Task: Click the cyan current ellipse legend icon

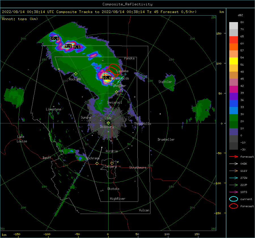Action: pyautogui.click(x=233, y=199)
